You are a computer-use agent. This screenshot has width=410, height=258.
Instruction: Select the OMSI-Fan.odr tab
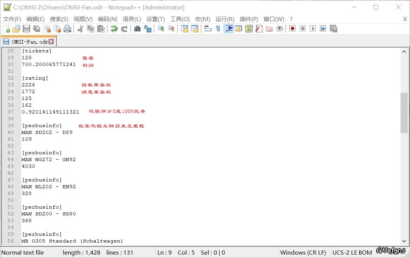pos(28,42)
